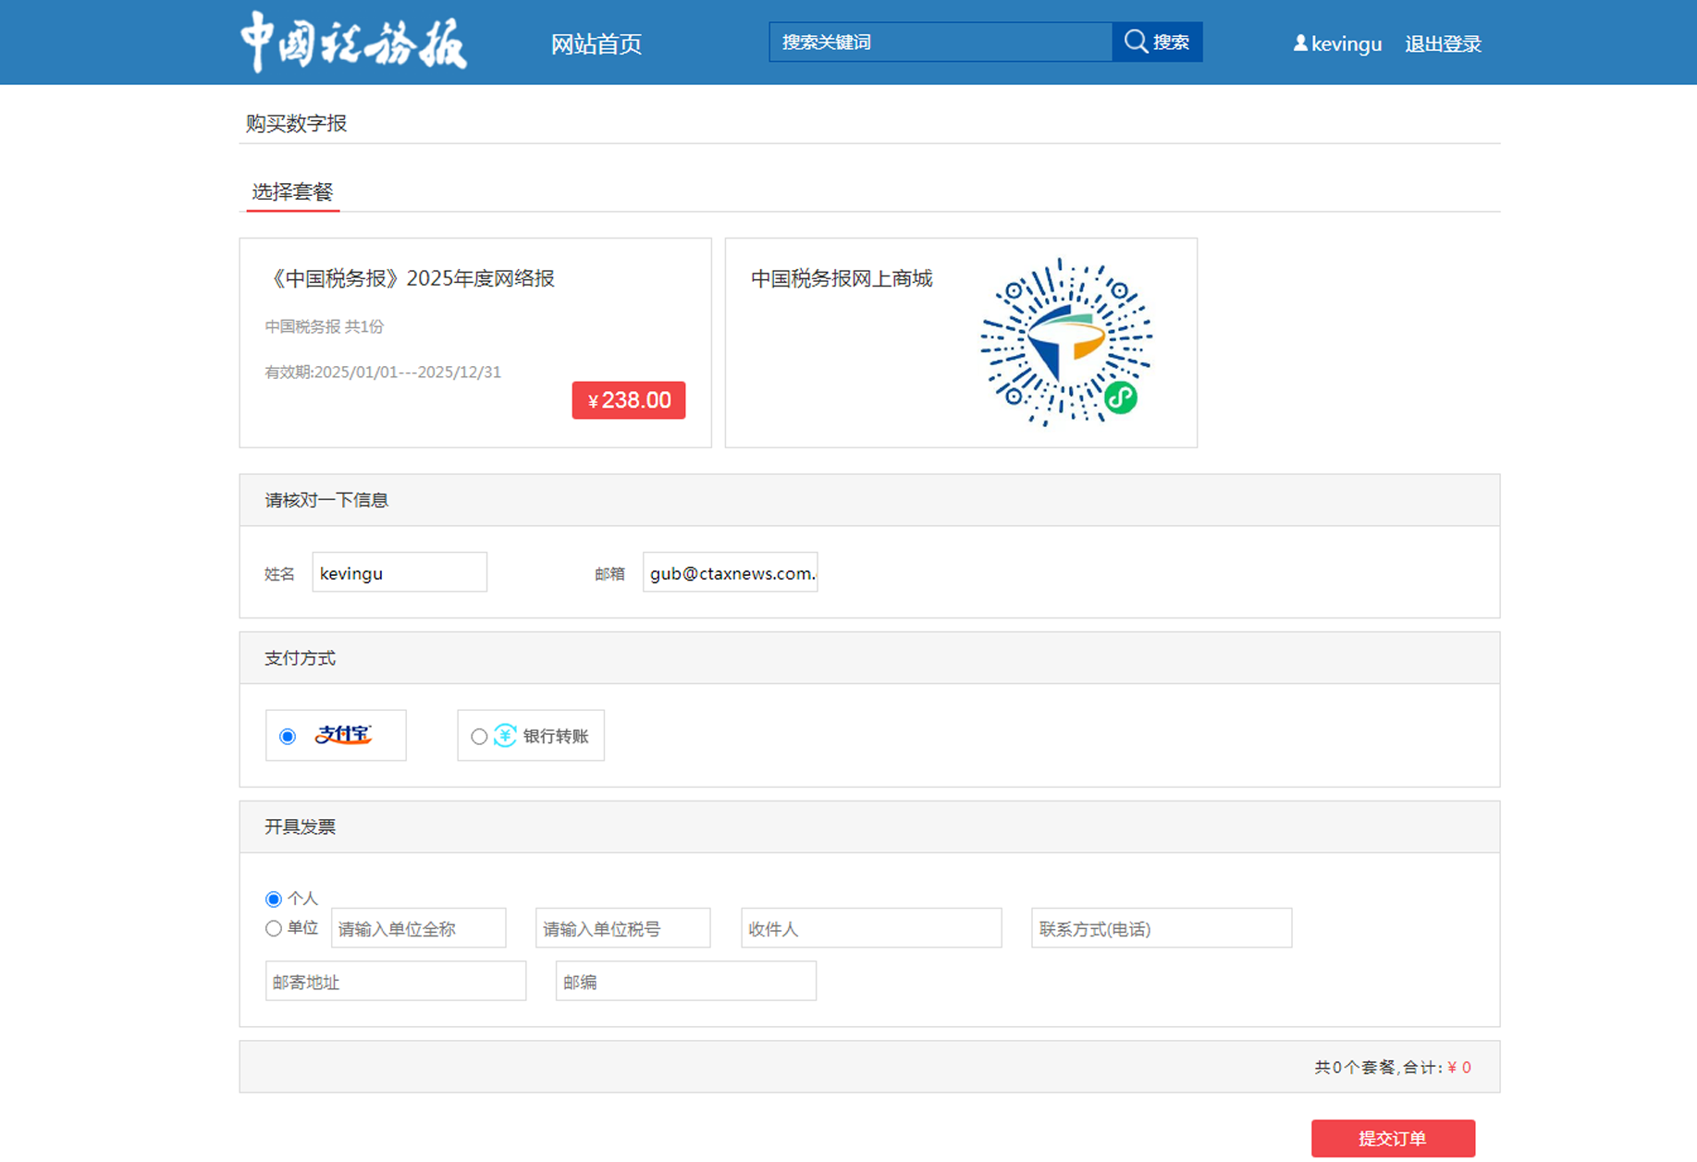This screenshot has height=1162, width=1697.
Task: Edit the 邮箱 field with gub@ctaxnews.com
Action: [731, 572]
